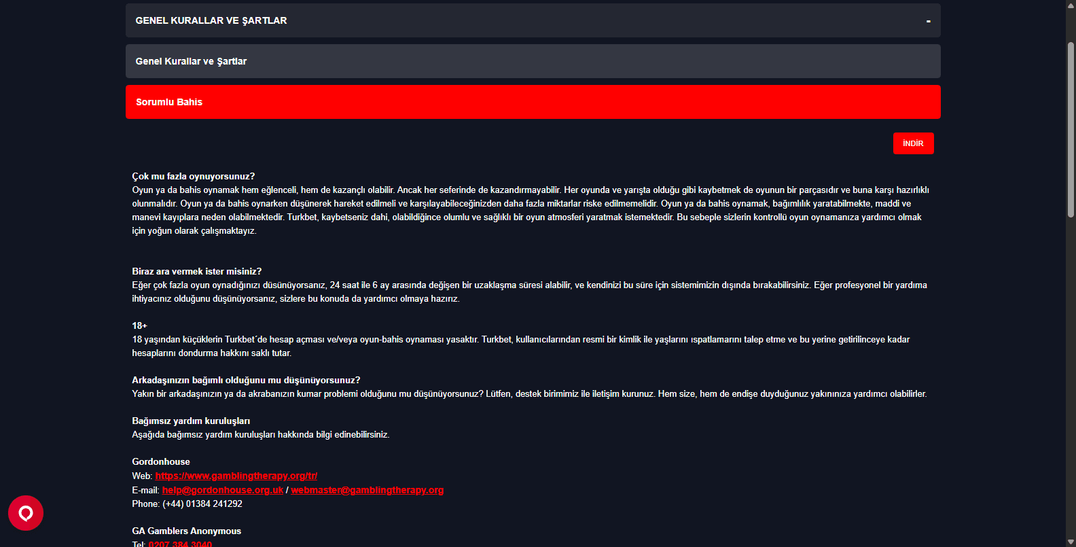Viewport: 1076px width, 547px height.
Task: Click the scrollbar track below the thumb
Action: coord(1071,374)
